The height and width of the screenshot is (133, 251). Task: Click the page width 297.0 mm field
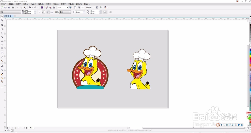tap(29, 11)
